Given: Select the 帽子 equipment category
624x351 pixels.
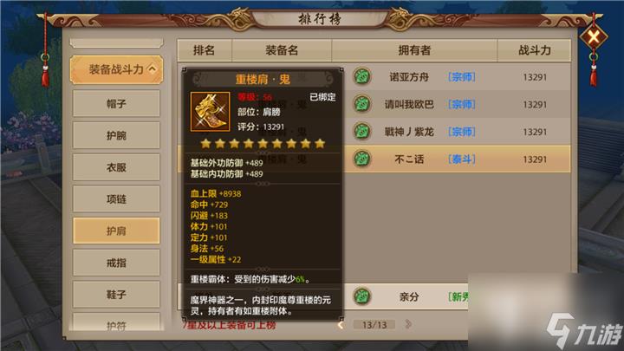Looking at the screenshot, I should [x=116, y=104].
